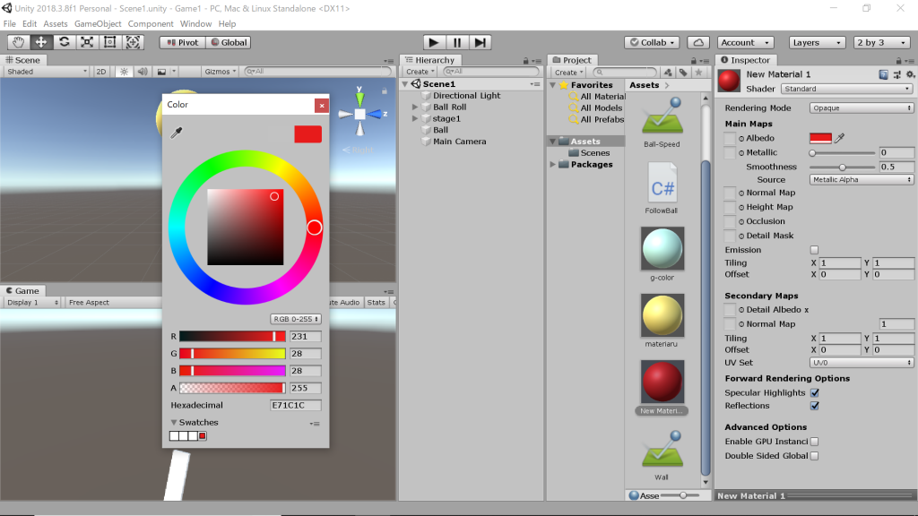The width and height of the screenshot is (918, 516).
Task: Click search by label tag icon
Action: click(x=683, y=72)
